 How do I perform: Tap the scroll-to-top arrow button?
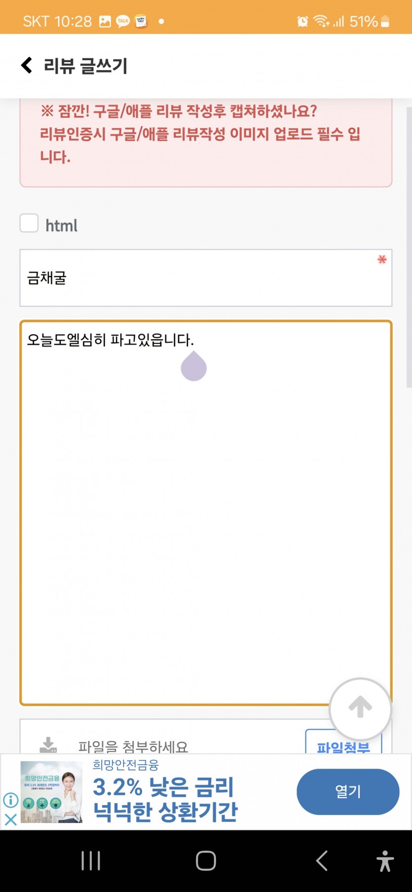360,709
